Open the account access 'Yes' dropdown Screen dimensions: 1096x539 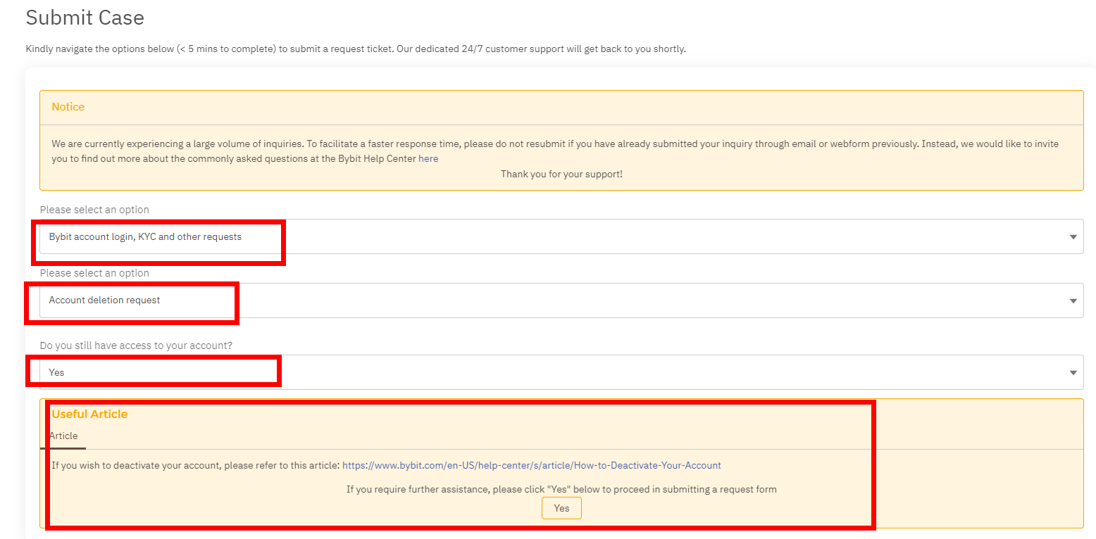pos(561,372)
